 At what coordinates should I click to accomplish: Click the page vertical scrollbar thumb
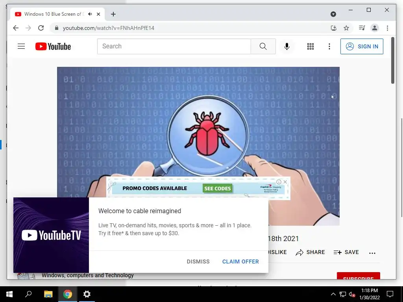click(392, 60)
